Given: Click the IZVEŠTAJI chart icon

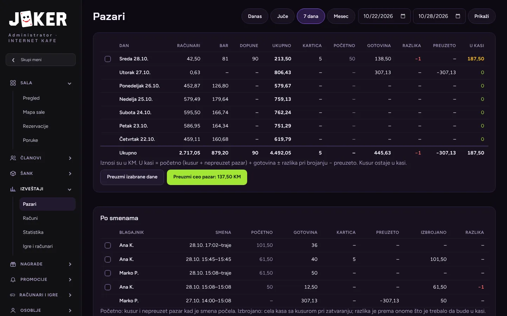Looking at the screenshot, I should (x=13, y=189).
